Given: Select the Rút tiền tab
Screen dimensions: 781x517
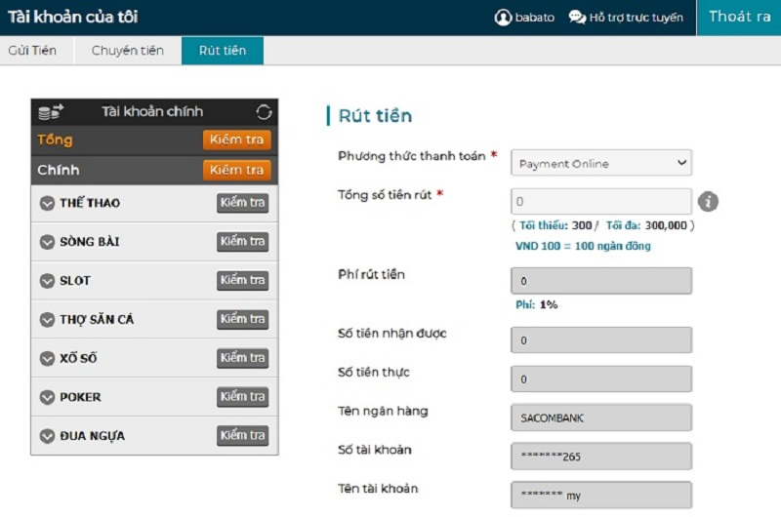Looking at the screenshot, I should pyautogui.click(x=223, y=51).
